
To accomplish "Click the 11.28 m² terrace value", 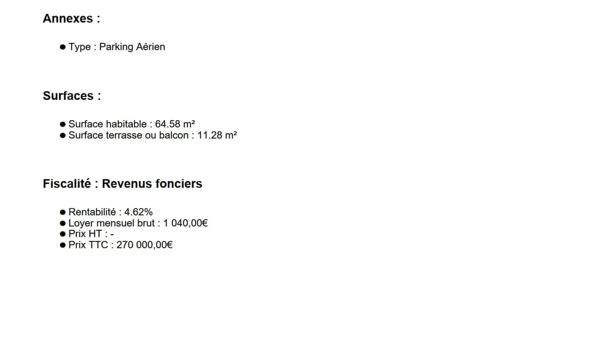I will tap(217, 135).
